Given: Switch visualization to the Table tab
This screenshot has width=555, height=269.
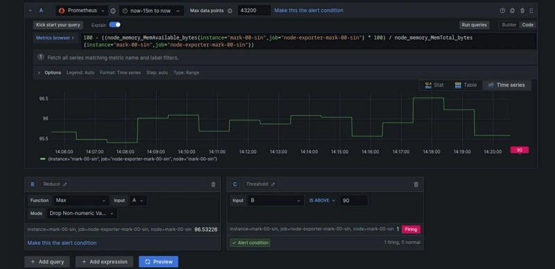Looking at the screenshot, I should click(x=466, y=85).
